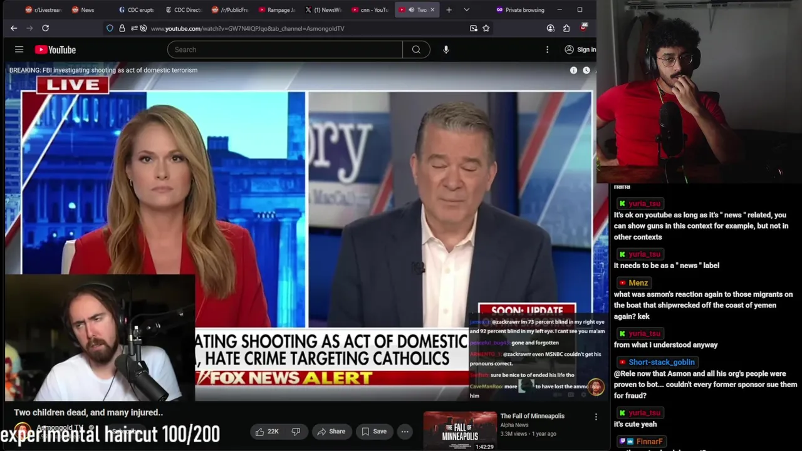Go back using the browser back arrow
The image size is (802, 451).
click(x=14, y=28)
